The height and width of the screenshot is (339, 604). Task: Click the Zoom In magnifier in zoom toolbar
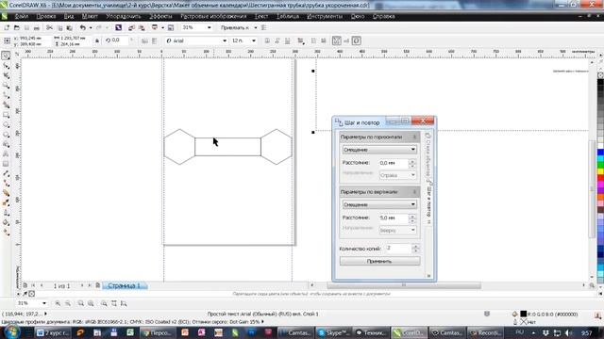[58, 303]
